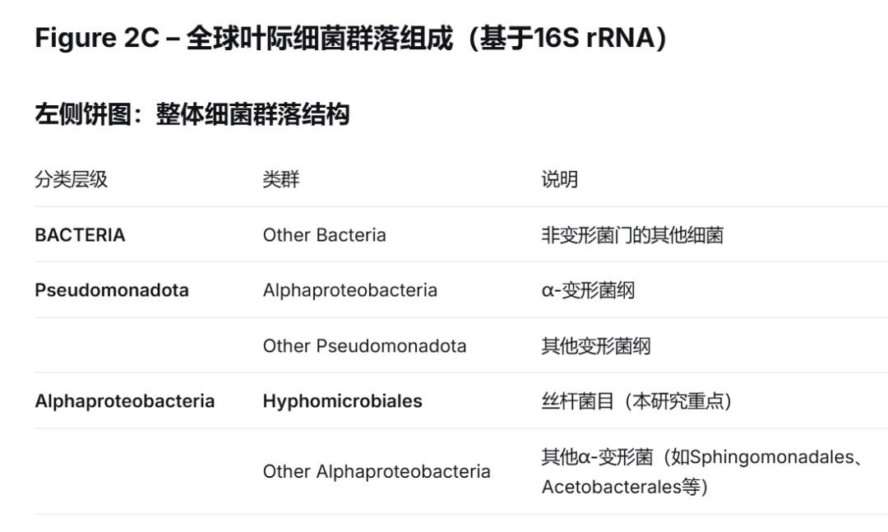The width and height of the screenshot is (888, 532).
Task: Click the bold Pseudomonadota cell
Action: click(112, 290)
